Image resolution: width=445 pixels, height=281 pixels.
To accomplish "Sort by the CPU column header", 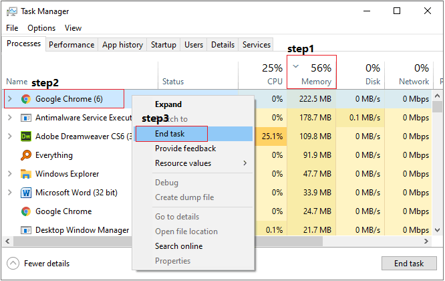I will pos(263,75).
